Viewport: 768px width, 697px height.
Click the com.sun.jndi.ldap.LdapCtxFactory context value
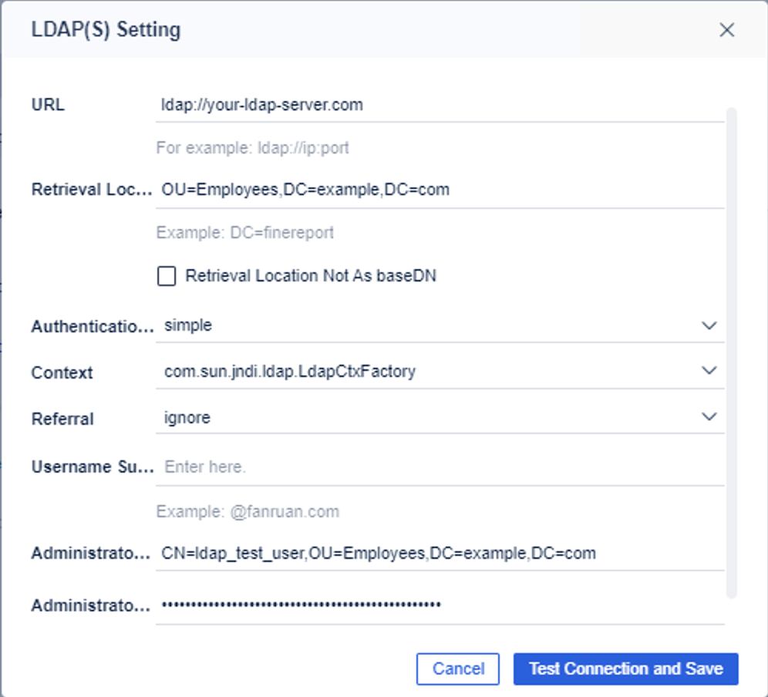pos(290,372)
